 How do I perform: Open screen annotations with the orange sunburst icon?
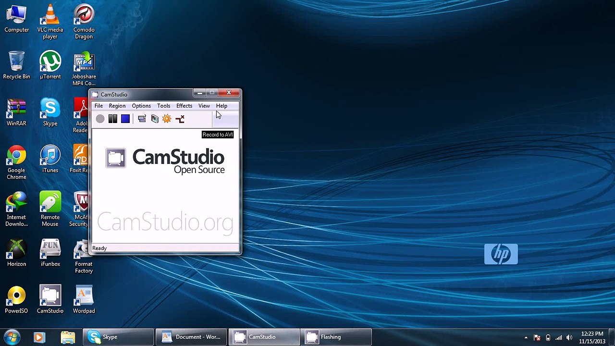point(167,119)
